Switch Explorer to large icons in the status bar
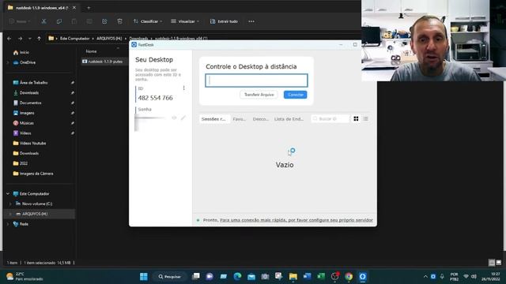 pos(499,263)
